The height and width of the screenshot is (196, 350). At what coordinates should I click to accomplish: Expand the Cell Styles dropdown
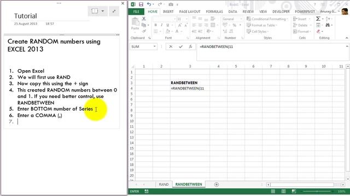tap(258, 32)
